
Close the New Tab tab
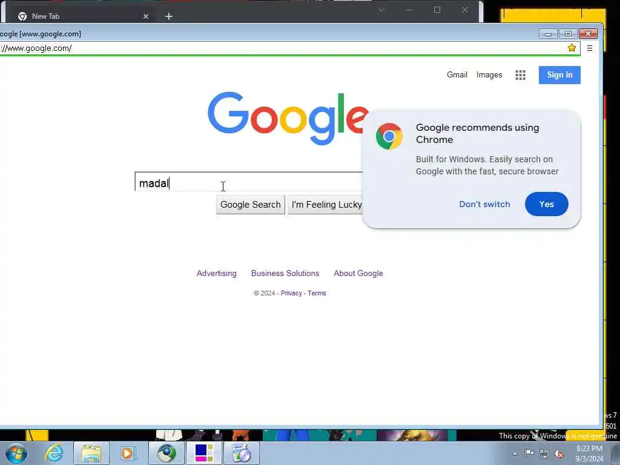[x=146, y=16]
